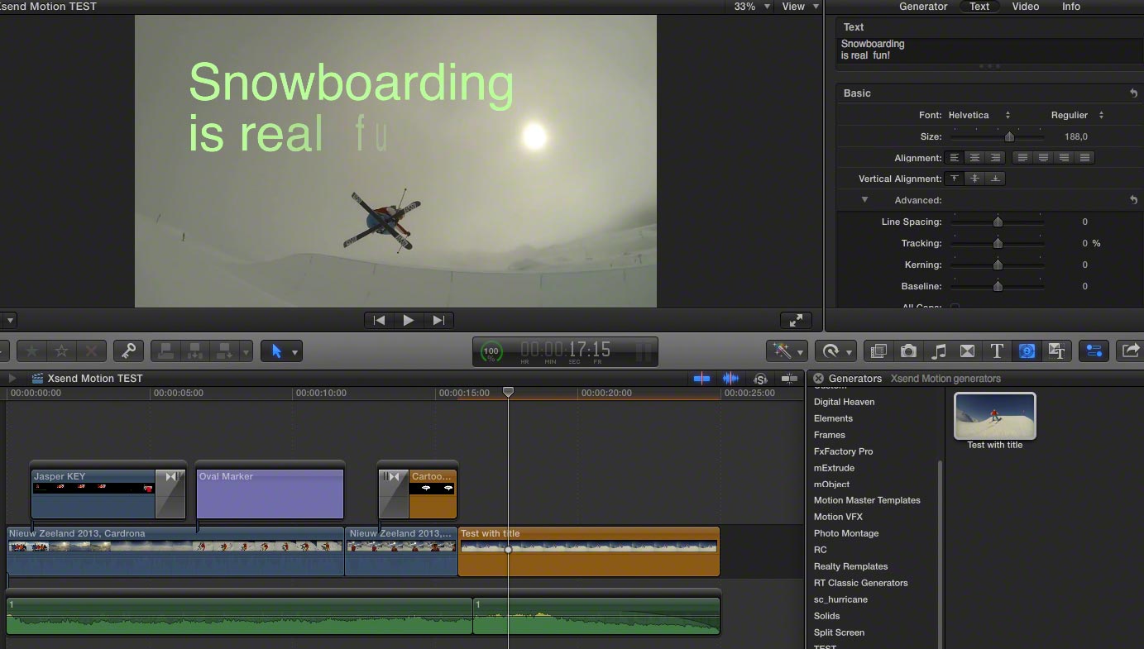
Task: Click the Tracking slider handle
Action: 998,243
